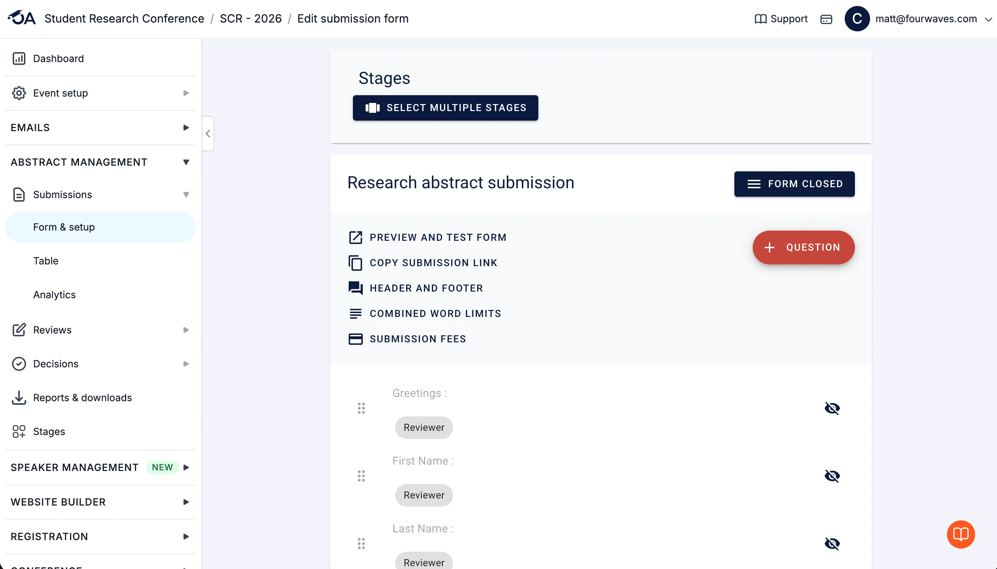The width and height of the screenshot is (997, 569).
Task: Click the billing card icon in header
Action: click(826, 19)
